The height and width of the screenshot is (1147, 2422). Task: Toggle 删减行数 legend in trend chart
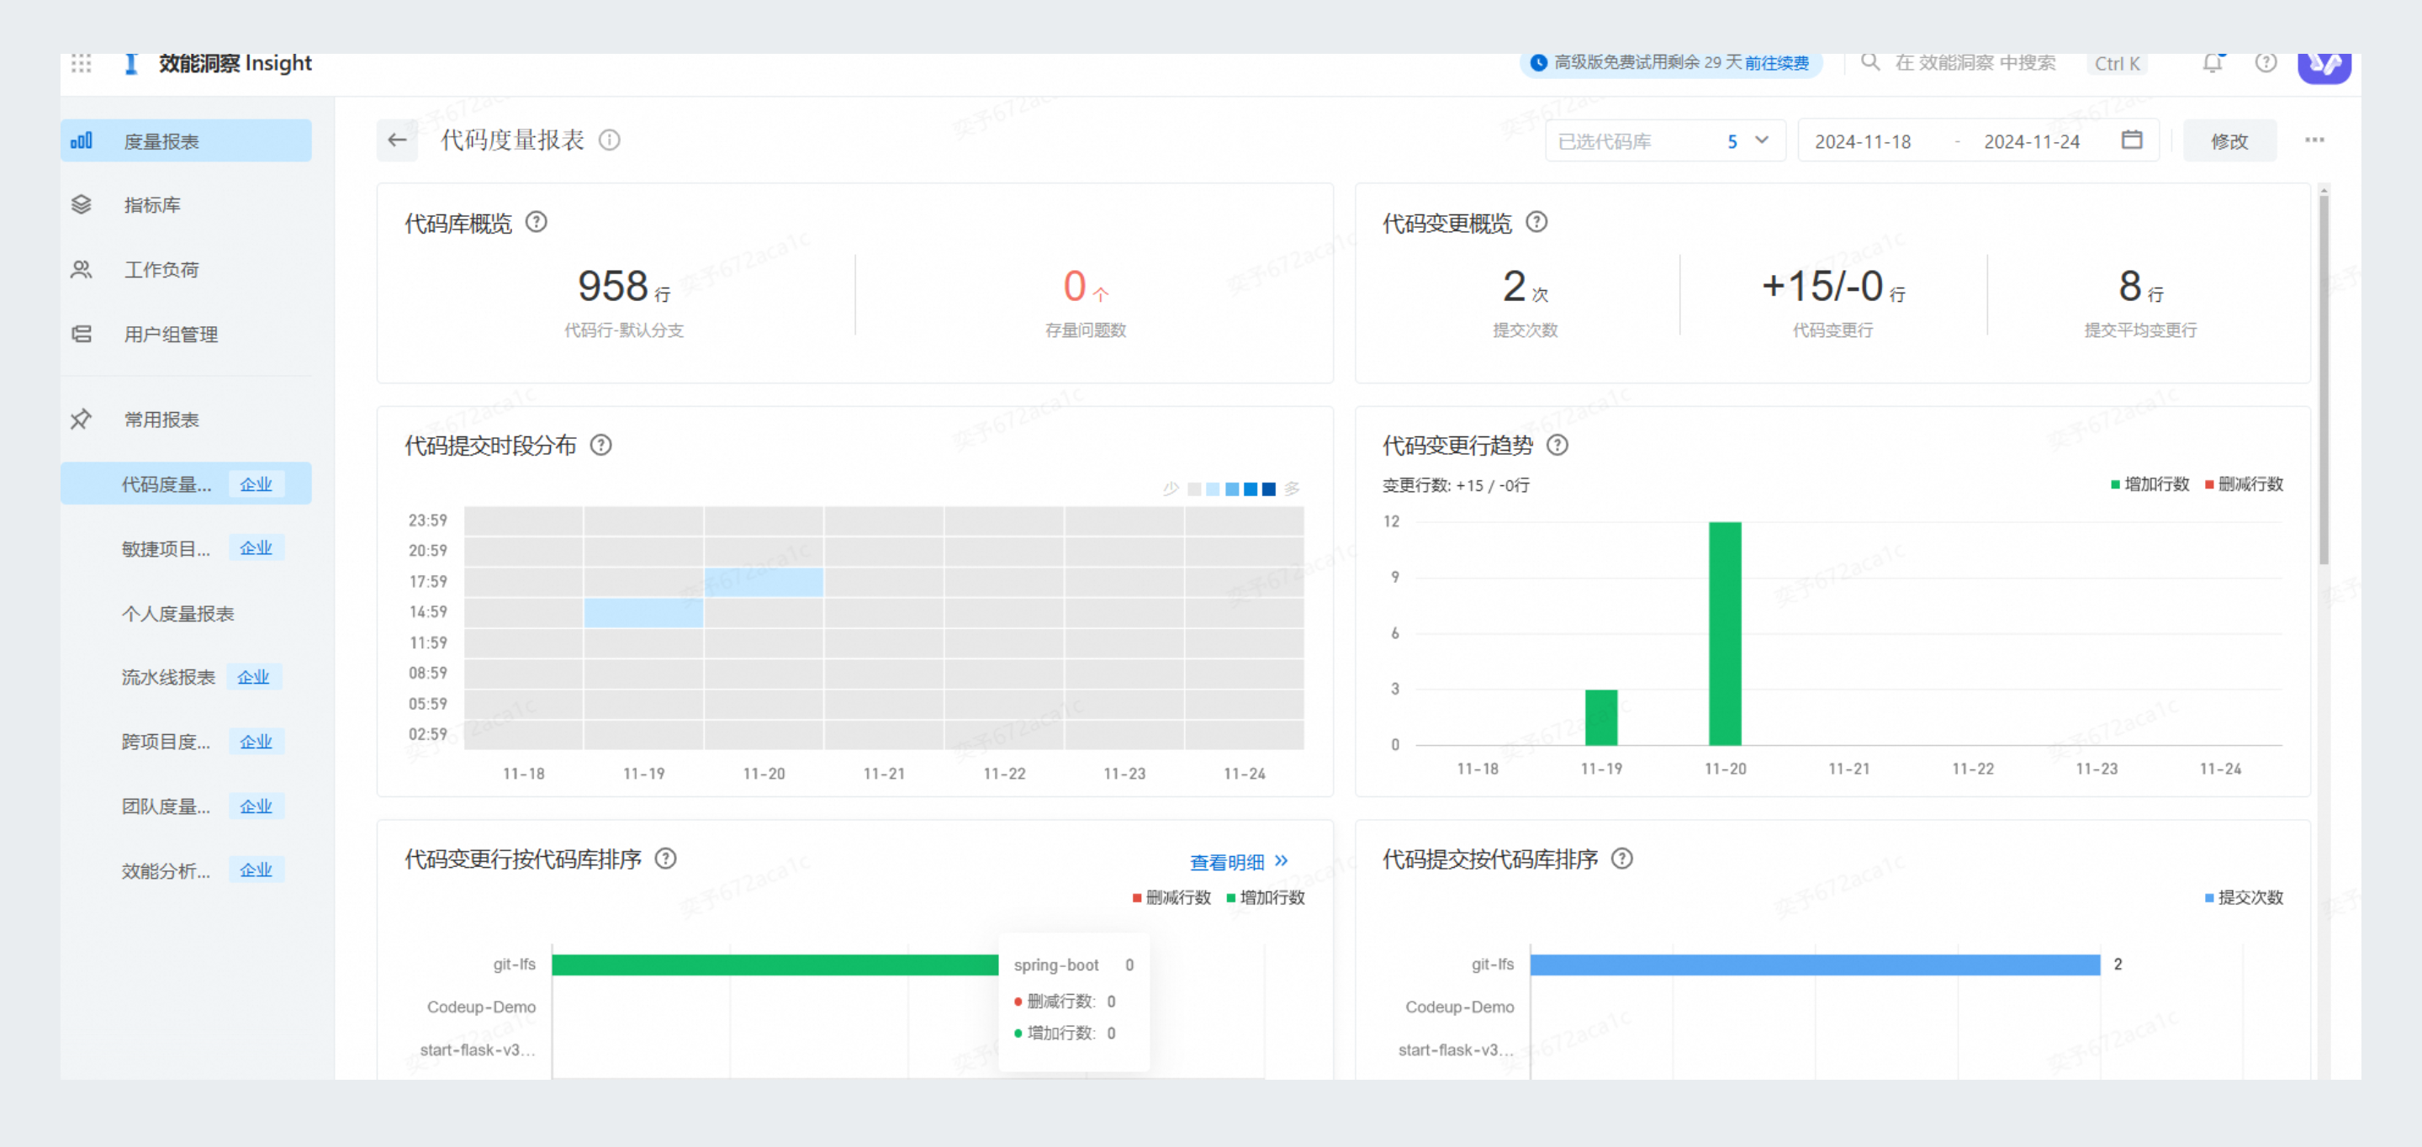tap(2244, 484)
